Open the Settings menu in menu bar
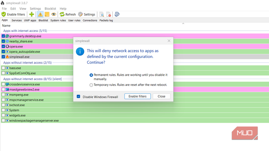Screen dimensions: 269x151 (x=36, y=9)
